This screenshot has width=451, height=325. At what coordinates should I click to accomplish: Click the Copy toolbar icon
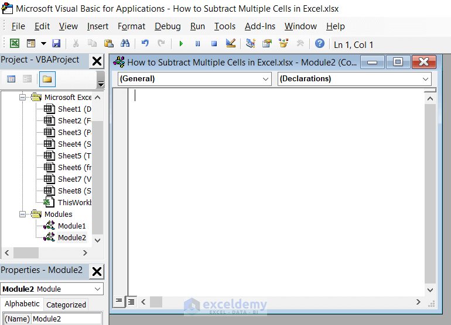point(92,44)
